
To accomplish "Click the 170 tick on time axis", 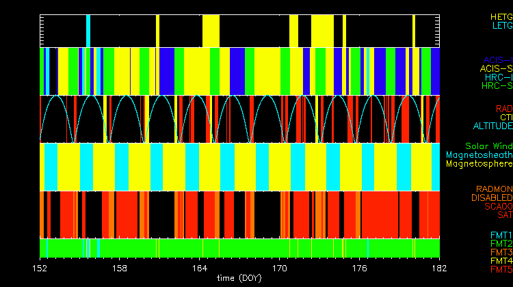I will click(280, 269).
